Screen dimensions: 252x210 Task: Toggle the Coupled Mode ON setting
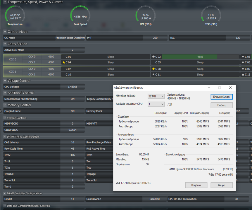tap(73, 111)
